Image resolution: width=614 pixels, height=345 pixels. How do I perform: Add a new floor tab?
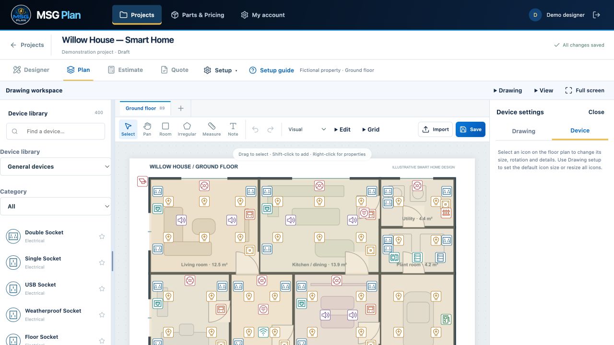181,108
